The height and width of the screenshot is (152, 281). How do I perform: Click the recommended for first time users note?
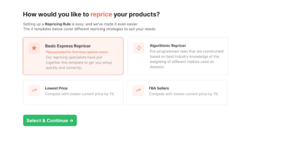(x=76, y=52)
